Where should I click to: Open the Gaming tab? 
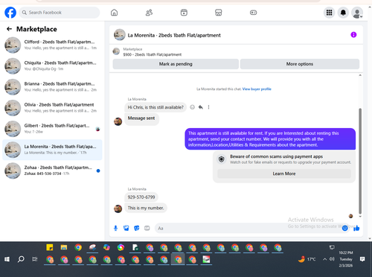coord(253,13)
